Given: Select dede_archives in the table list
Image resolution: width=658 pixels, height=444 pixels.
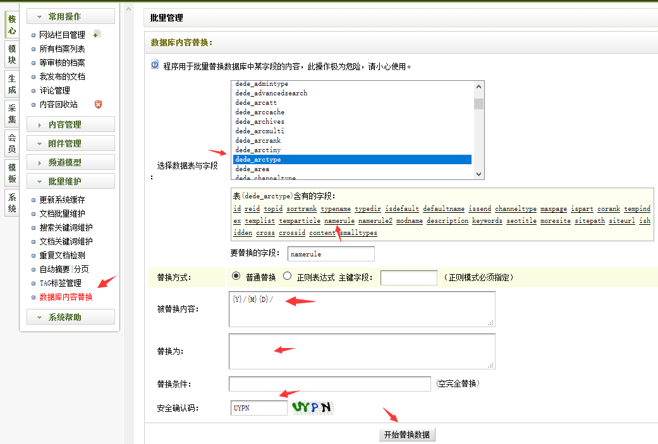Looking at the screenshot, I should 260,121.
